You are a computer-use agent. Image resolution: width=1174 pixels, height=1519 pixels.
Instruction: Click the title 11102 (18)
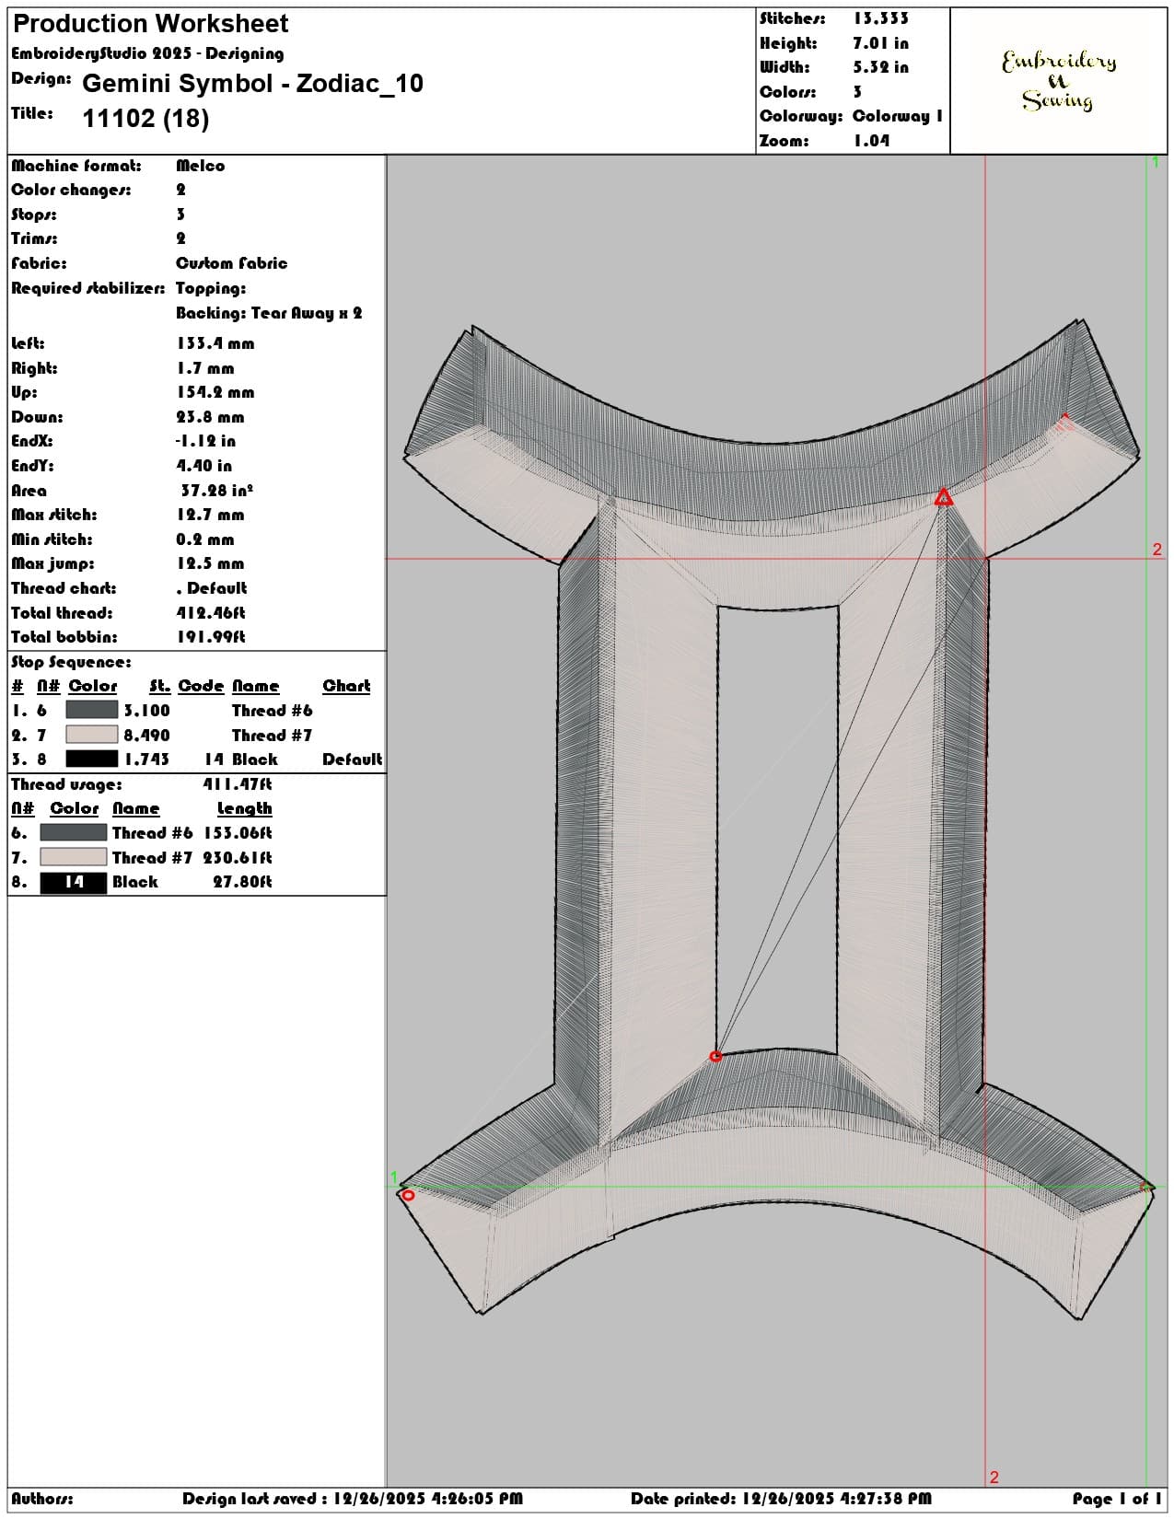(x=145, y=119)
